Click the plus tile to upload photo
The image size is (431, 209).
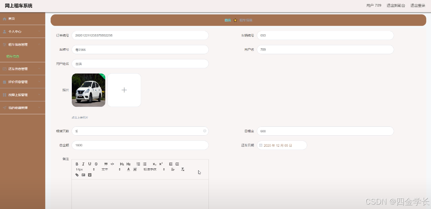coord(124,90)
